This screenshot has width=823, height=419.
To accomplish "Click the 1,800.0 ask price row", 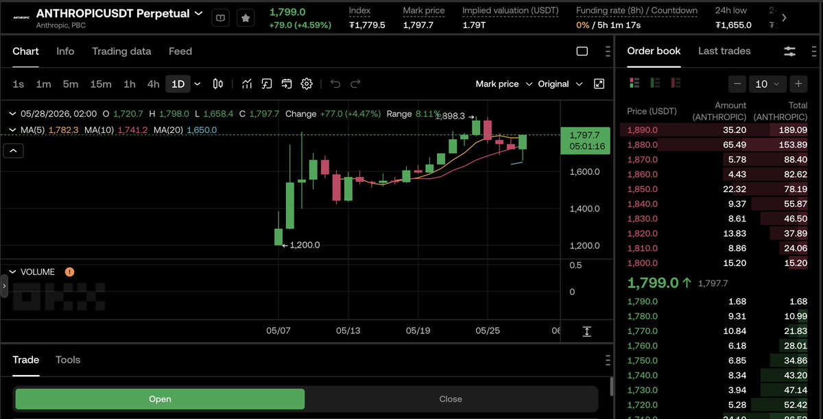I will (x=714, y=263).
